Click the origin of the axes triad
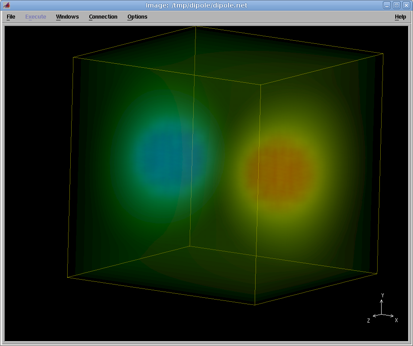Screen dimensions: 413x346 [382, 315]
